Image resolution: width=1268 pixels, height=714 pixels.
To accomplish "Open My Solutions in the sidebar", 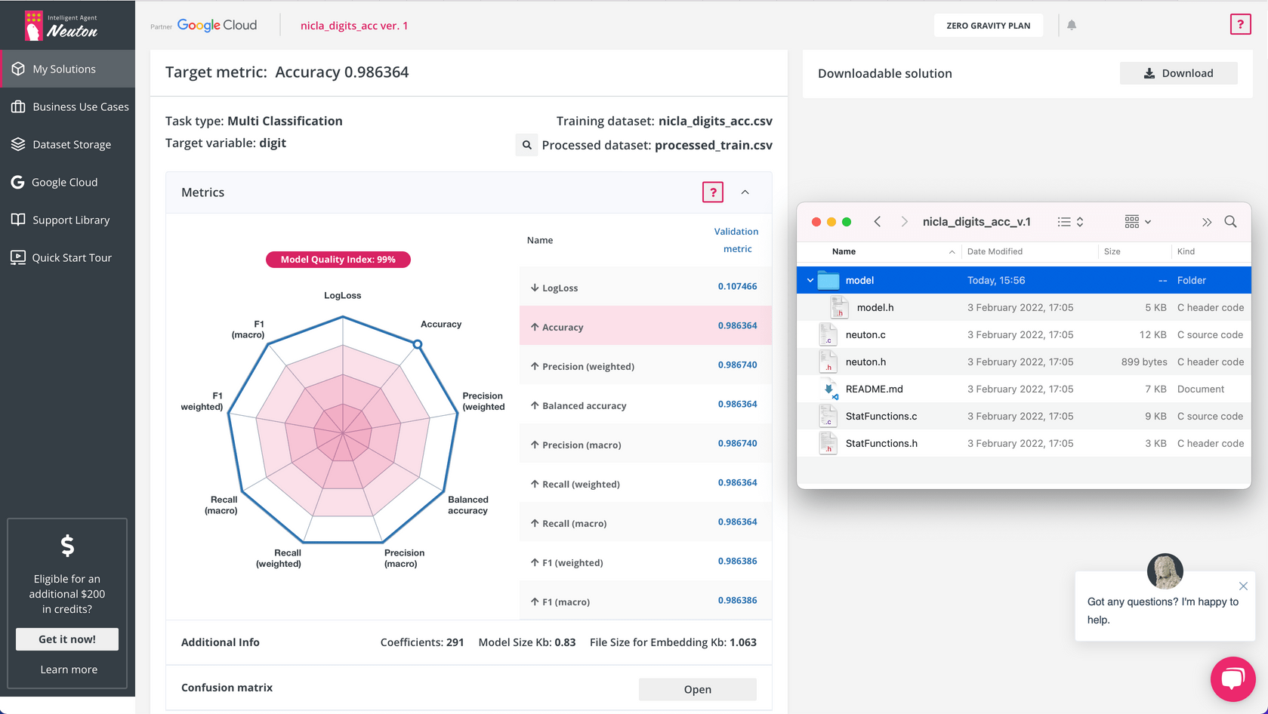I will 64,69.
